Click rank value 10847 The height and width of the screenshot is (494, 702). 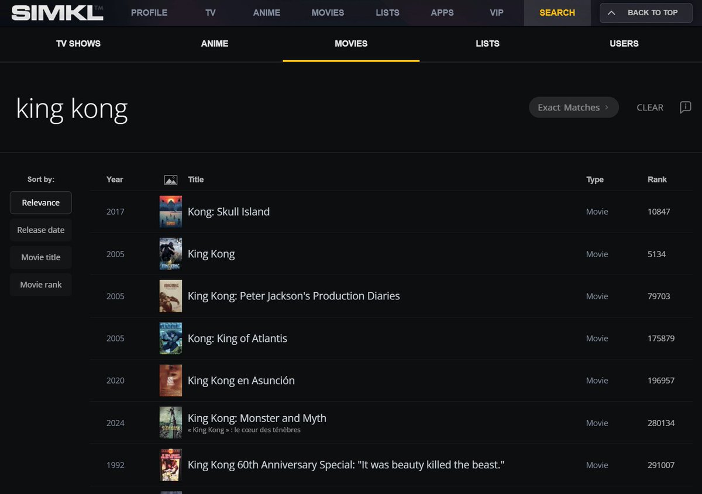click(x=659, y=212)
